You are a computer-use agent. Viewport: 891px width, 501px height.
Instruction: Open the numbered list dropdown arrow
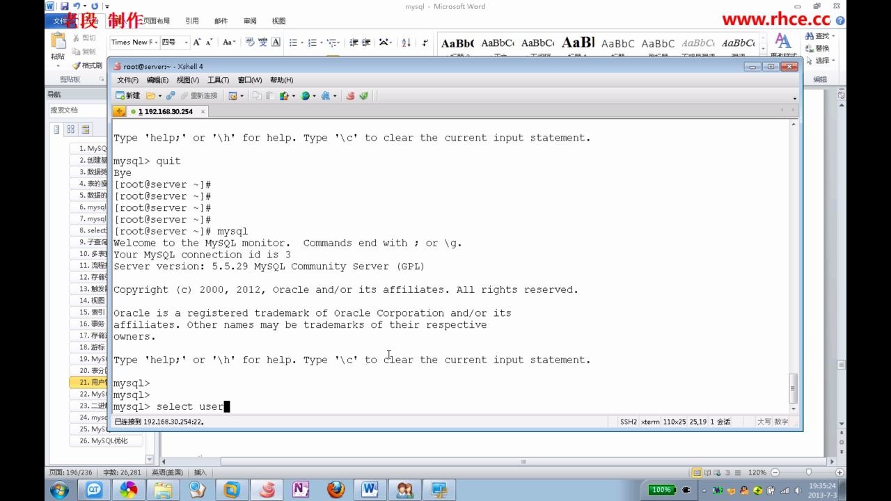click(x=321, y=42)
